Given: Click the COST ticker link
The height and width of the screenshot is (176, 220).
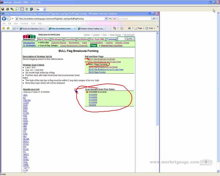Looking at the screenshot, I should click(26, 103).
